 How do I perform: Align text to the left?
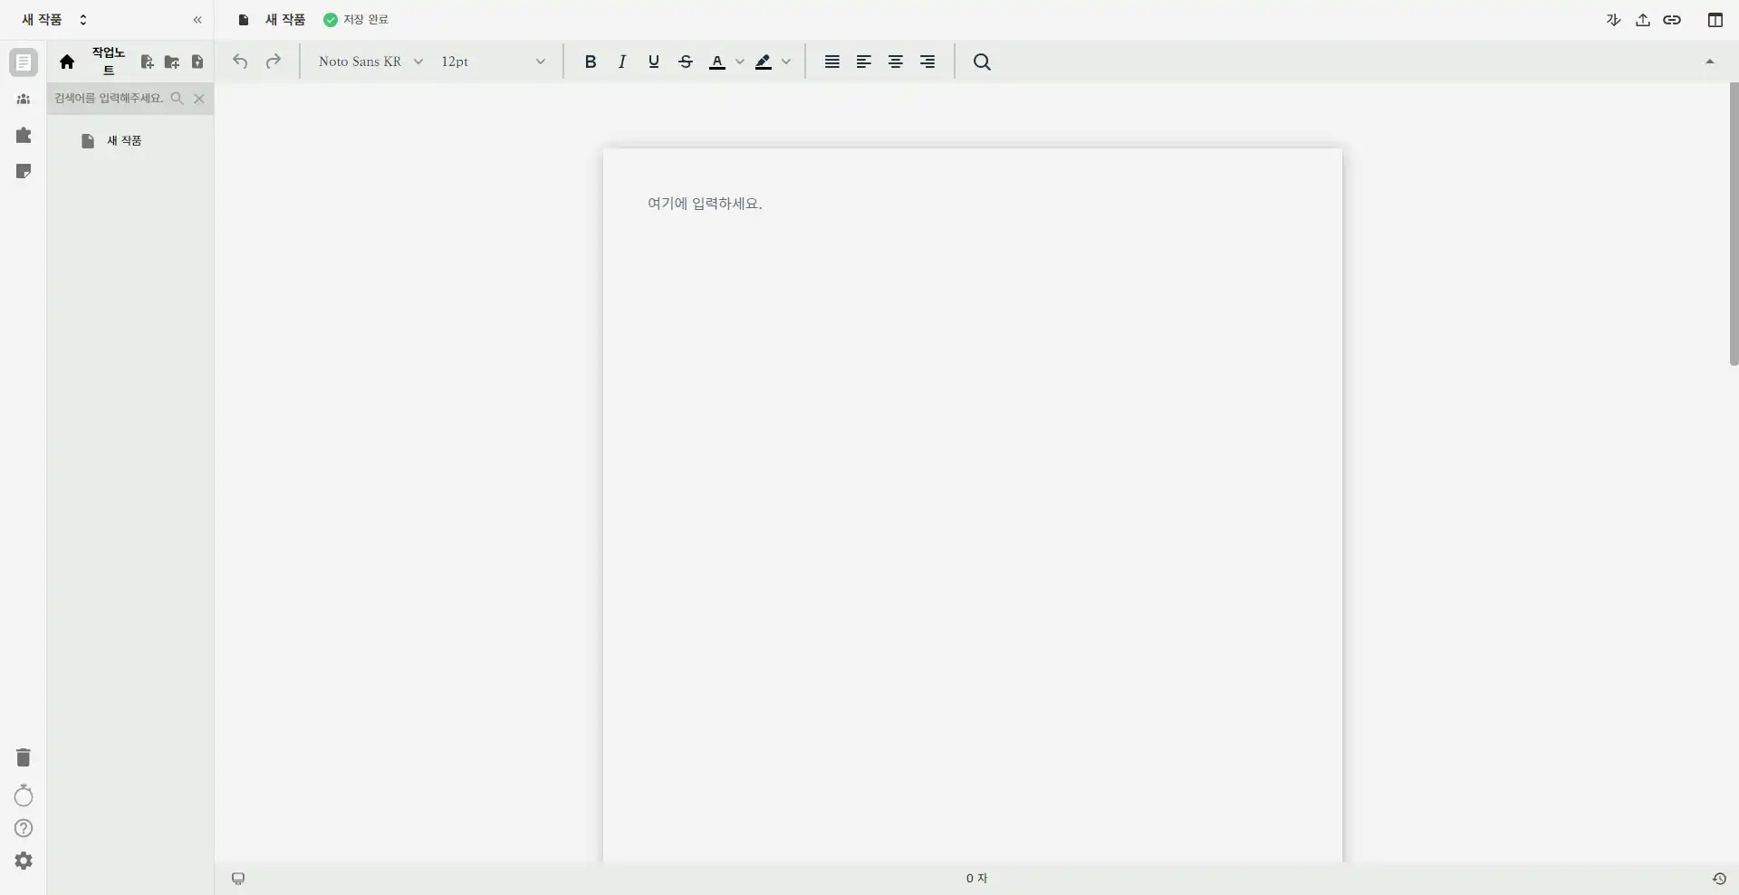pos(864,62)
